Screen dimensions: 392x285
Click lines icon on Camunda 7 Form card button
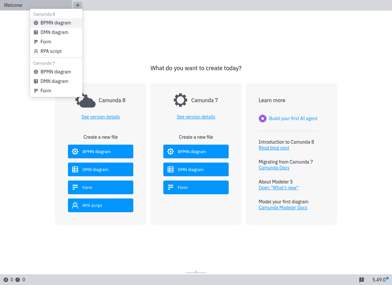click(171, 187)
